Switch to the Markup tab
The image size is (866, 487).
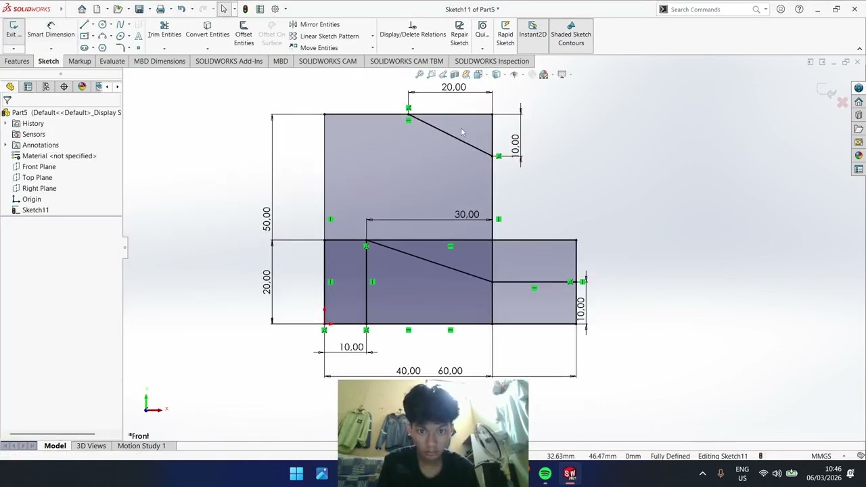coord(79,61)
